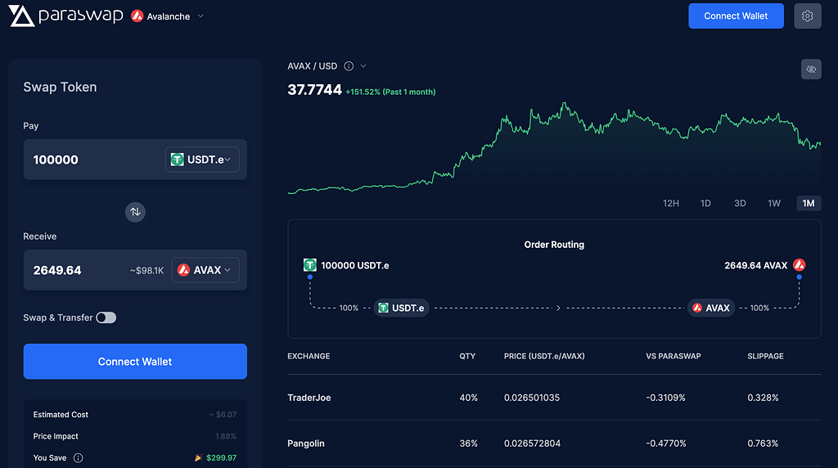Click the -0.3109% vs ParaSwap value
The image size is (838, 468).
665,398
